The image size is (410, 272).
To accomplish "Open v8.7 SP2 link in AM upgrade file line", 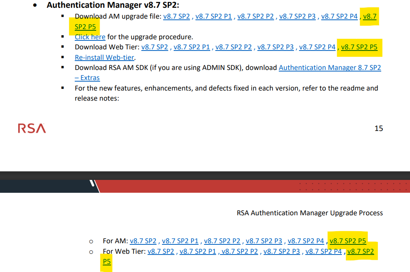I will click(176, 16).
